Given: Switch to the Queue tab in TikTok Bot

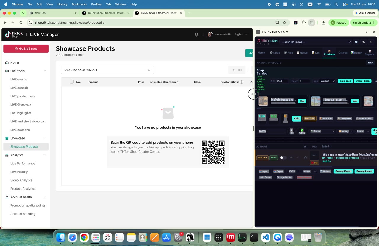Looking at the screenshot, I should tap(302, 53).
